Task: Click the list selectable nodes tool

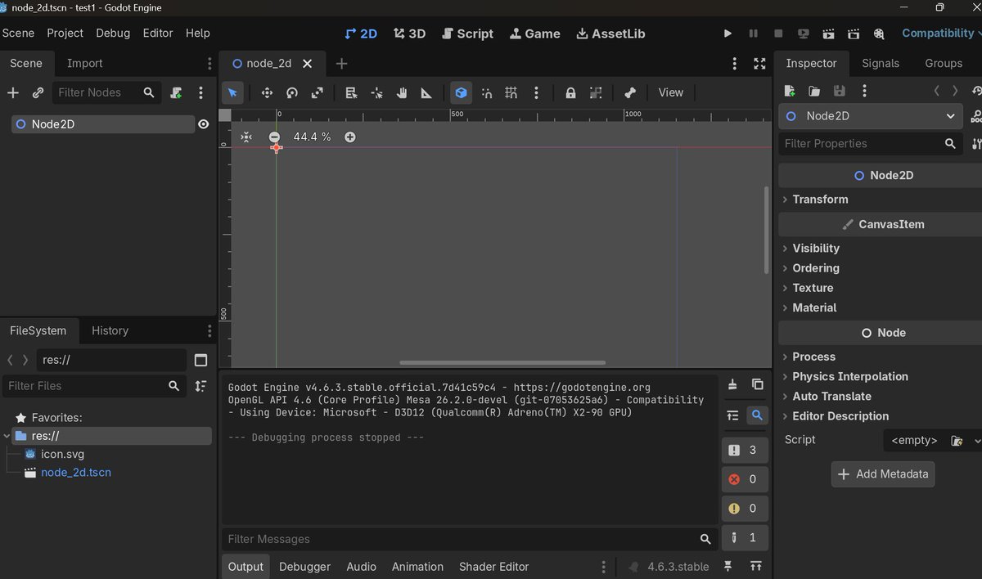Action: tap(351, 93)
